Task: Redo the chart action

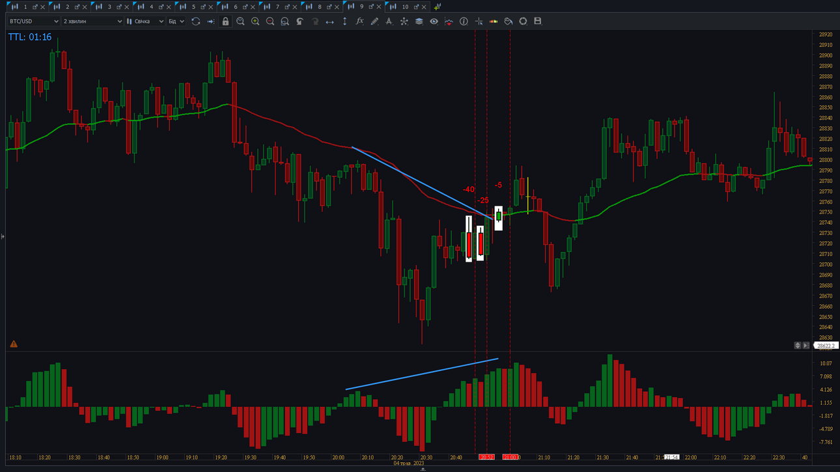Action: click(315, 21)
